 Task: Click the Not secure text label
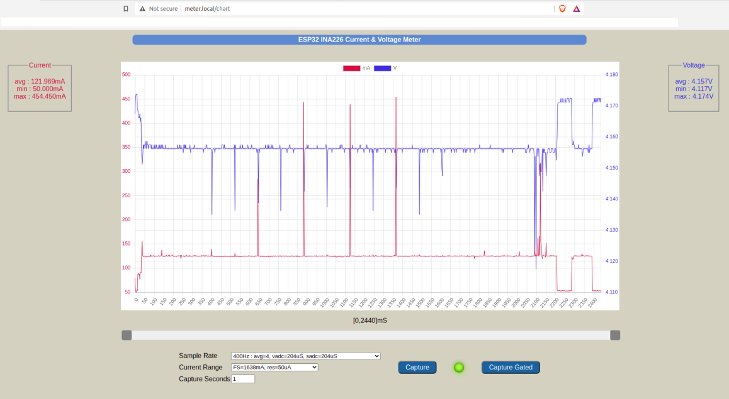pos(163,9)
